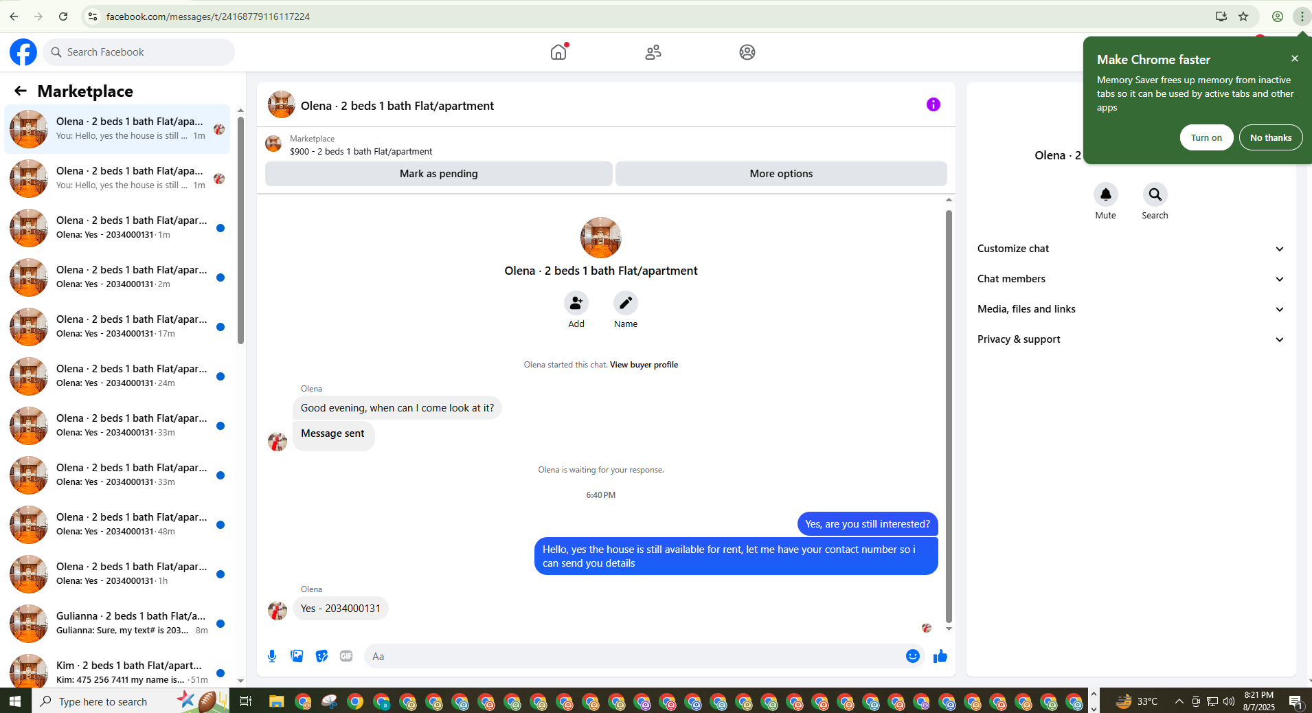Open the Windows notification center
The height and width of the screenshot is (713, 1312).
point(1295,701)
